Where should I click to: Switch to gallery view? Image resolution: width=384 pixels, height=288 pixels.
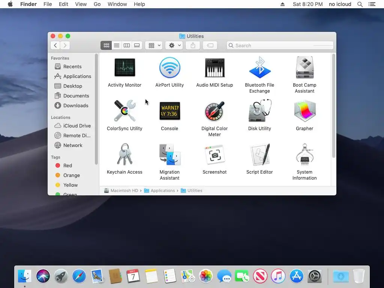[137, 45]
